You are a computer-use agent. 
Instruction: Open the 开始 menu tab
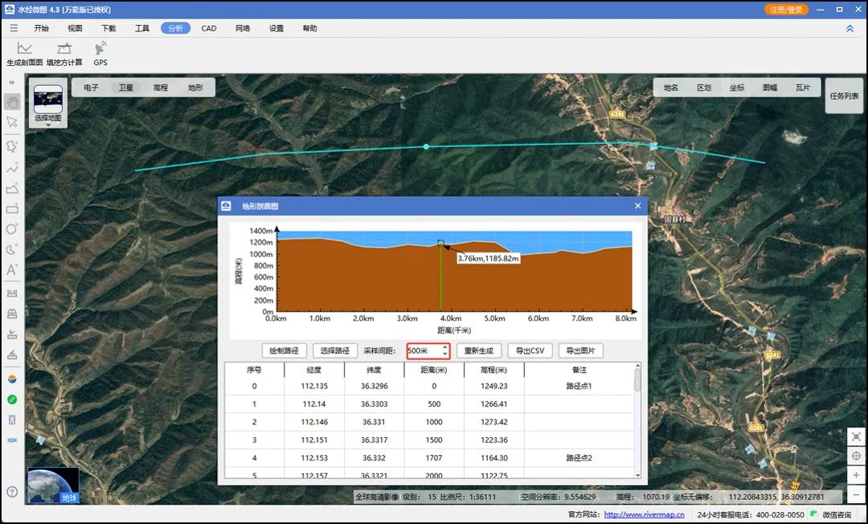click(x=42, y=28)
